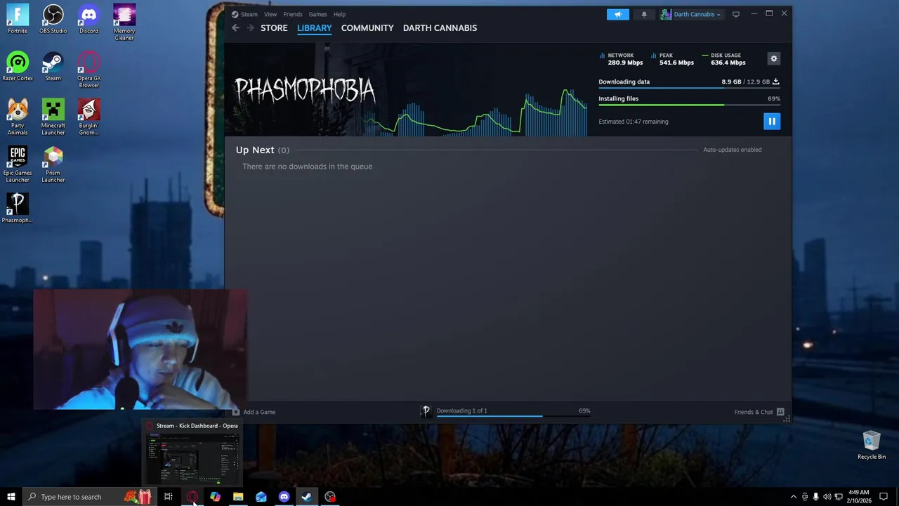Open the Windows notification center icon
The image size is (899, 506).
[x=884, y=497]
